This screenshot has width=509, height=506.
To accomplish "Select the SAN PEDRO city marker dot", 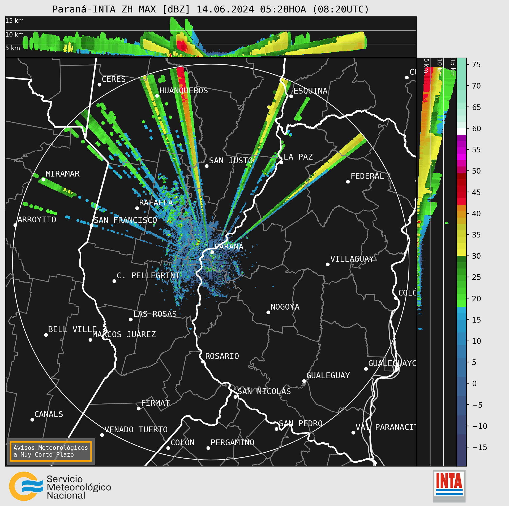I will [276, 429].
